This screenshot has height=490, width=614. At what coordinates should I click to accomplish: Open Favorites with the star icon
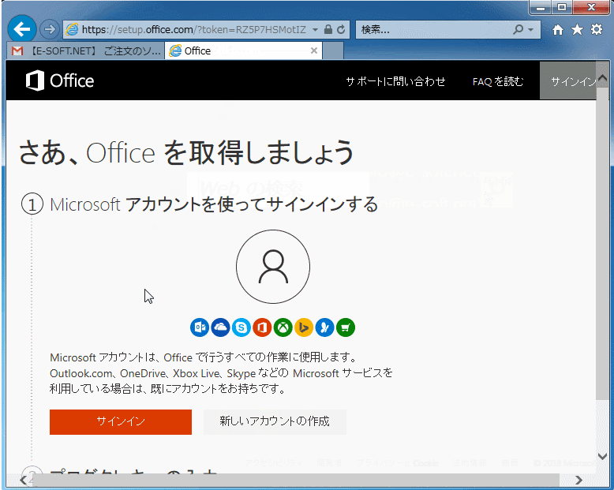pos(577,30)
